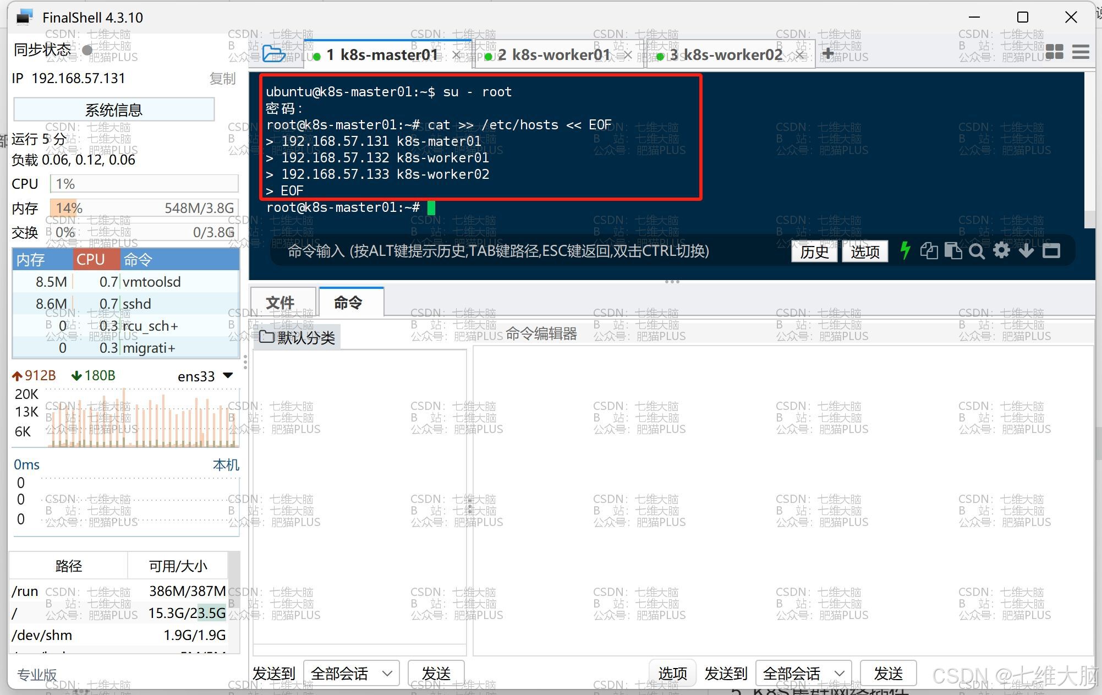The width and height of the screenshot is (1102, 695).
Task: Click the bottom 选项 options button
Action: point(672,673)
